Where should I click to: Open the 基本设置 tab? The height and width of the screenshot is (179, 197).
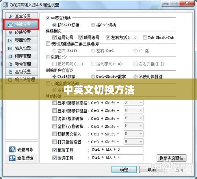[22, 16]
